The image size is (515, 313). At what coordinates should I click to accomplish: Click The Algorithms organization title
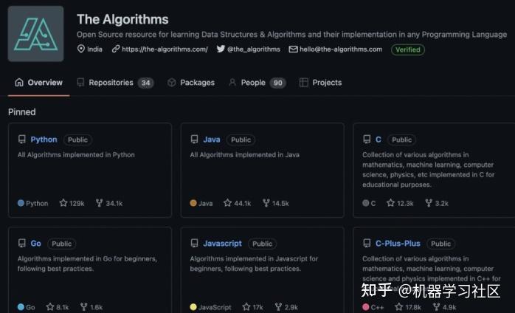click(x=122, y=19)
